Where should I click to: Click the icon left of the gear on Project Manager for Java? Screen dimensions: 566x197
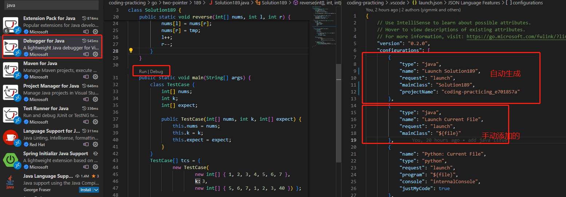(86, 99)
